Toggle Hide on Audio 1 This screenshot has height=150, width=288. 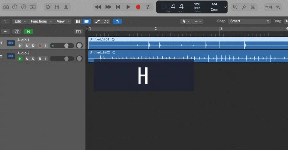[x=20, y=46]
